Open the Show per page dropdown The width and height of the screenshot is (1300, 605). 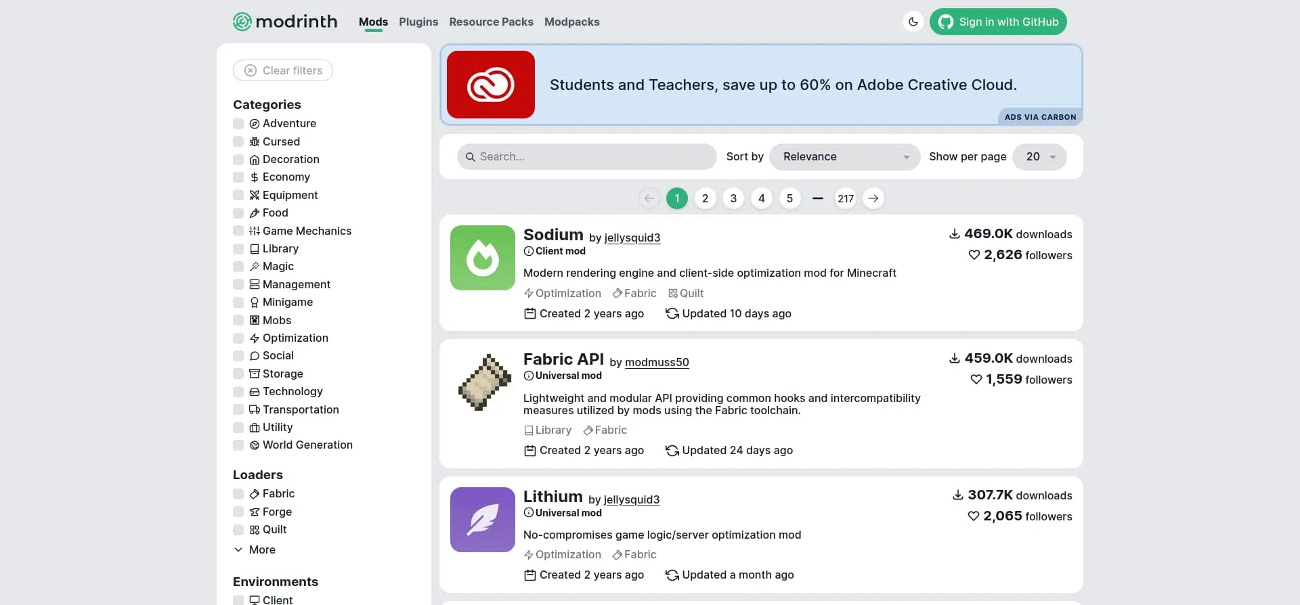tap(1039, 157)
